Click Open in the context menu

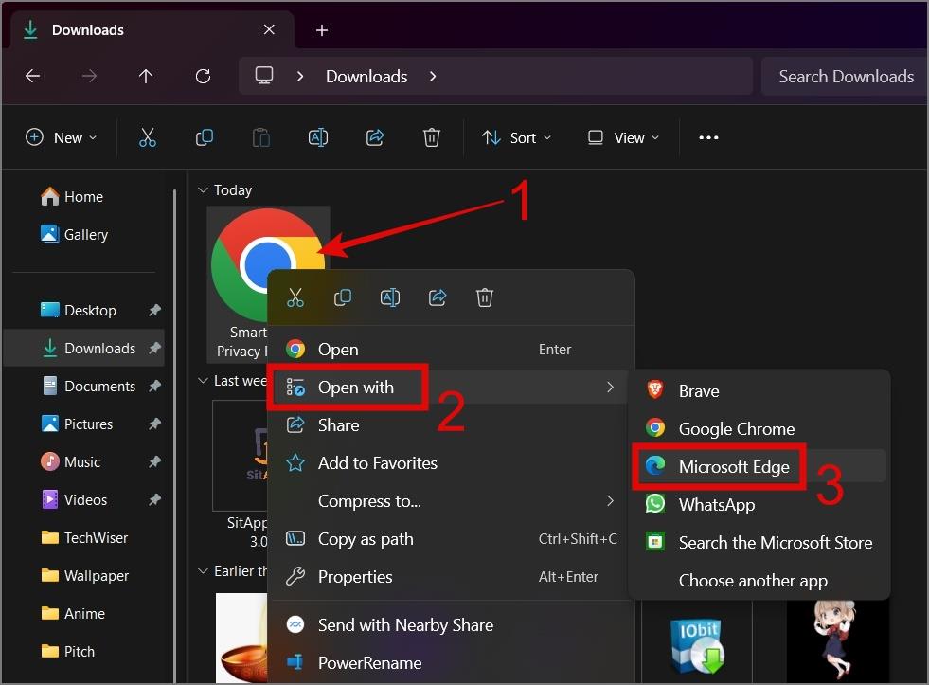point(451,349)
